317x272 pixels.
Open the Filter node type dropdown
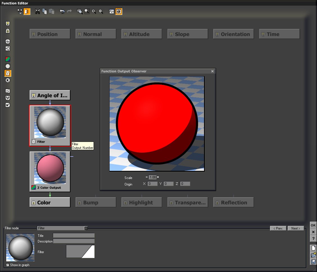point(86,228)
